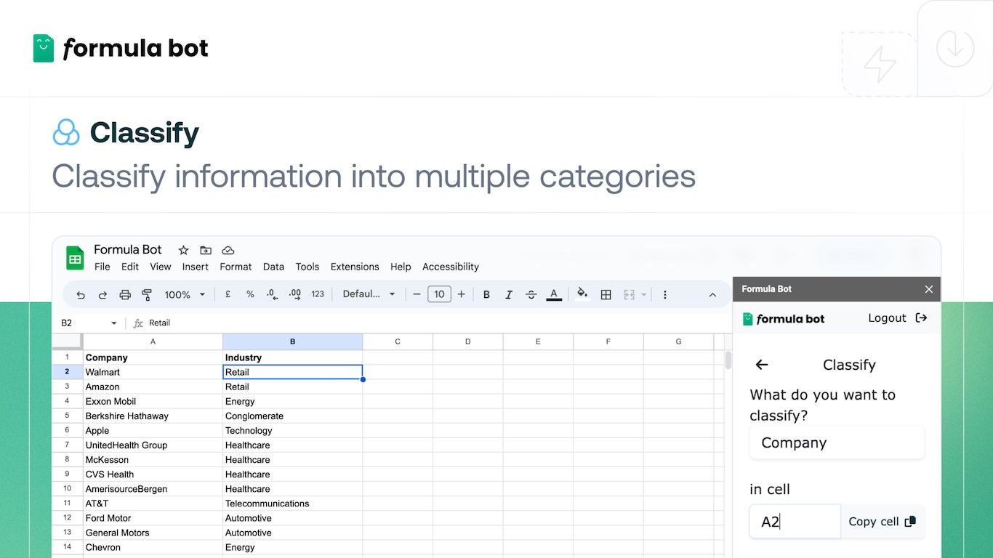
Task: Click the font size field showing 10
Action: (439, 294)
